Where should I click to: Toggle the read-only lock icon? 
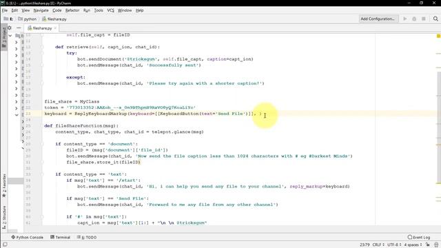coord(427,245)
